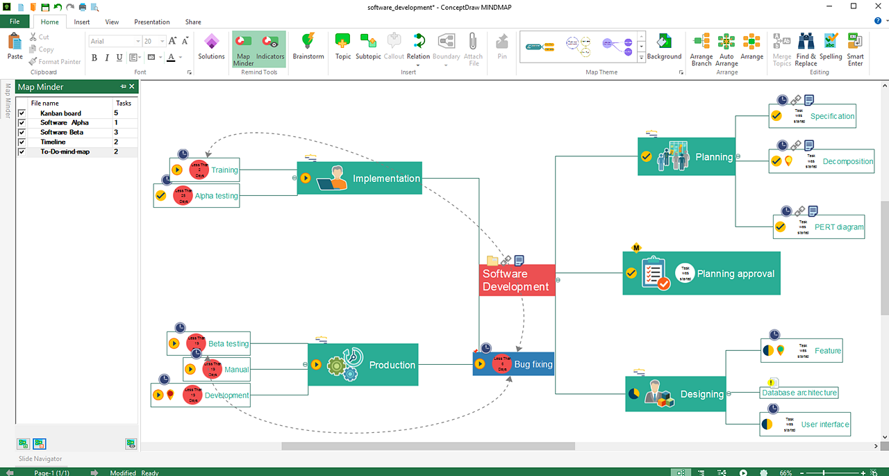Uncheck the Kanban board file checkbox
The height and width of the screenshot is (476, 889).
tap(22, 113)
